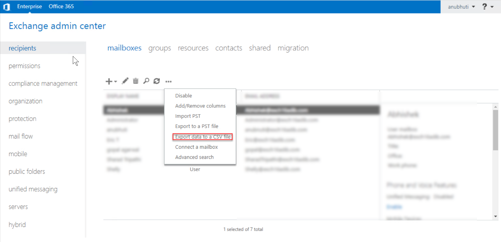501x242 pixels.
Task: Select recipients in the sidebar
Action: tap(43, 48)
